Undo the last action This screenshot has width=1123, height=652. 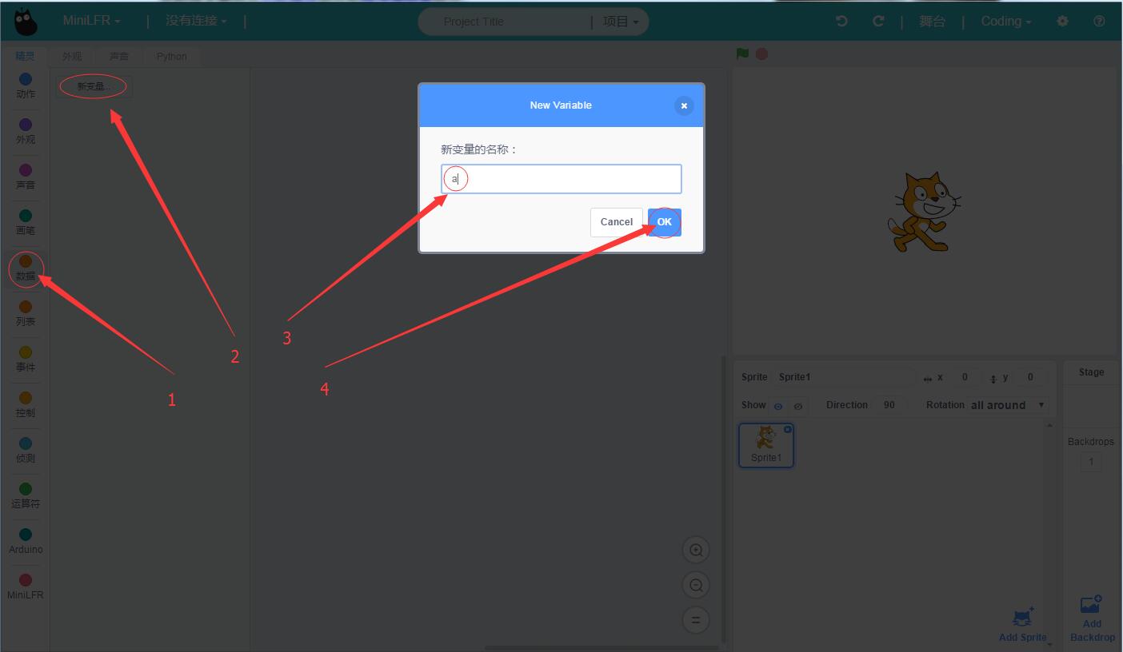coord(841,22)
